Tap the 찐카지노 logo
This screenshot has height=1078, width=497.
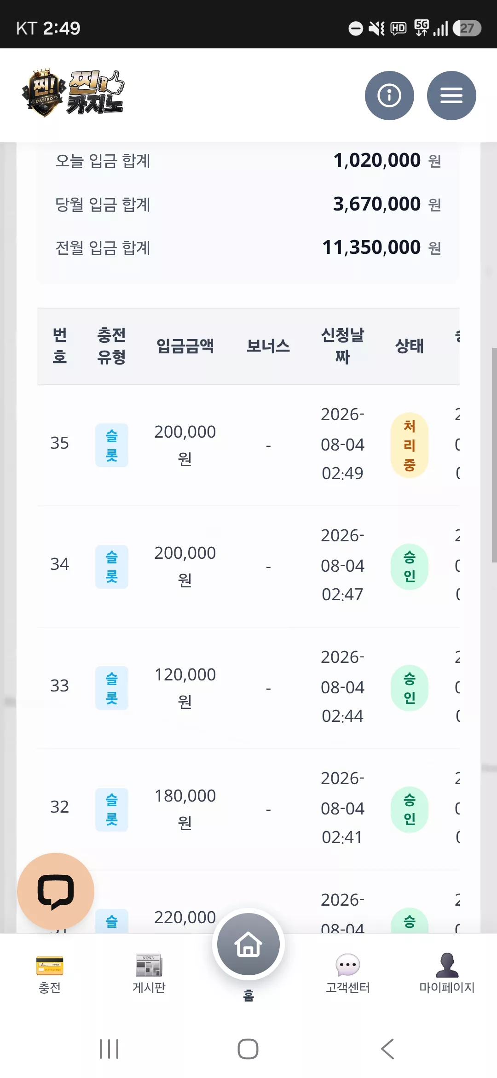point(73,93)
